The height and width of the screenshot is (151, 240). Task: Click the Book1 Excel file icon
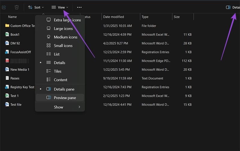coord(7,34)
